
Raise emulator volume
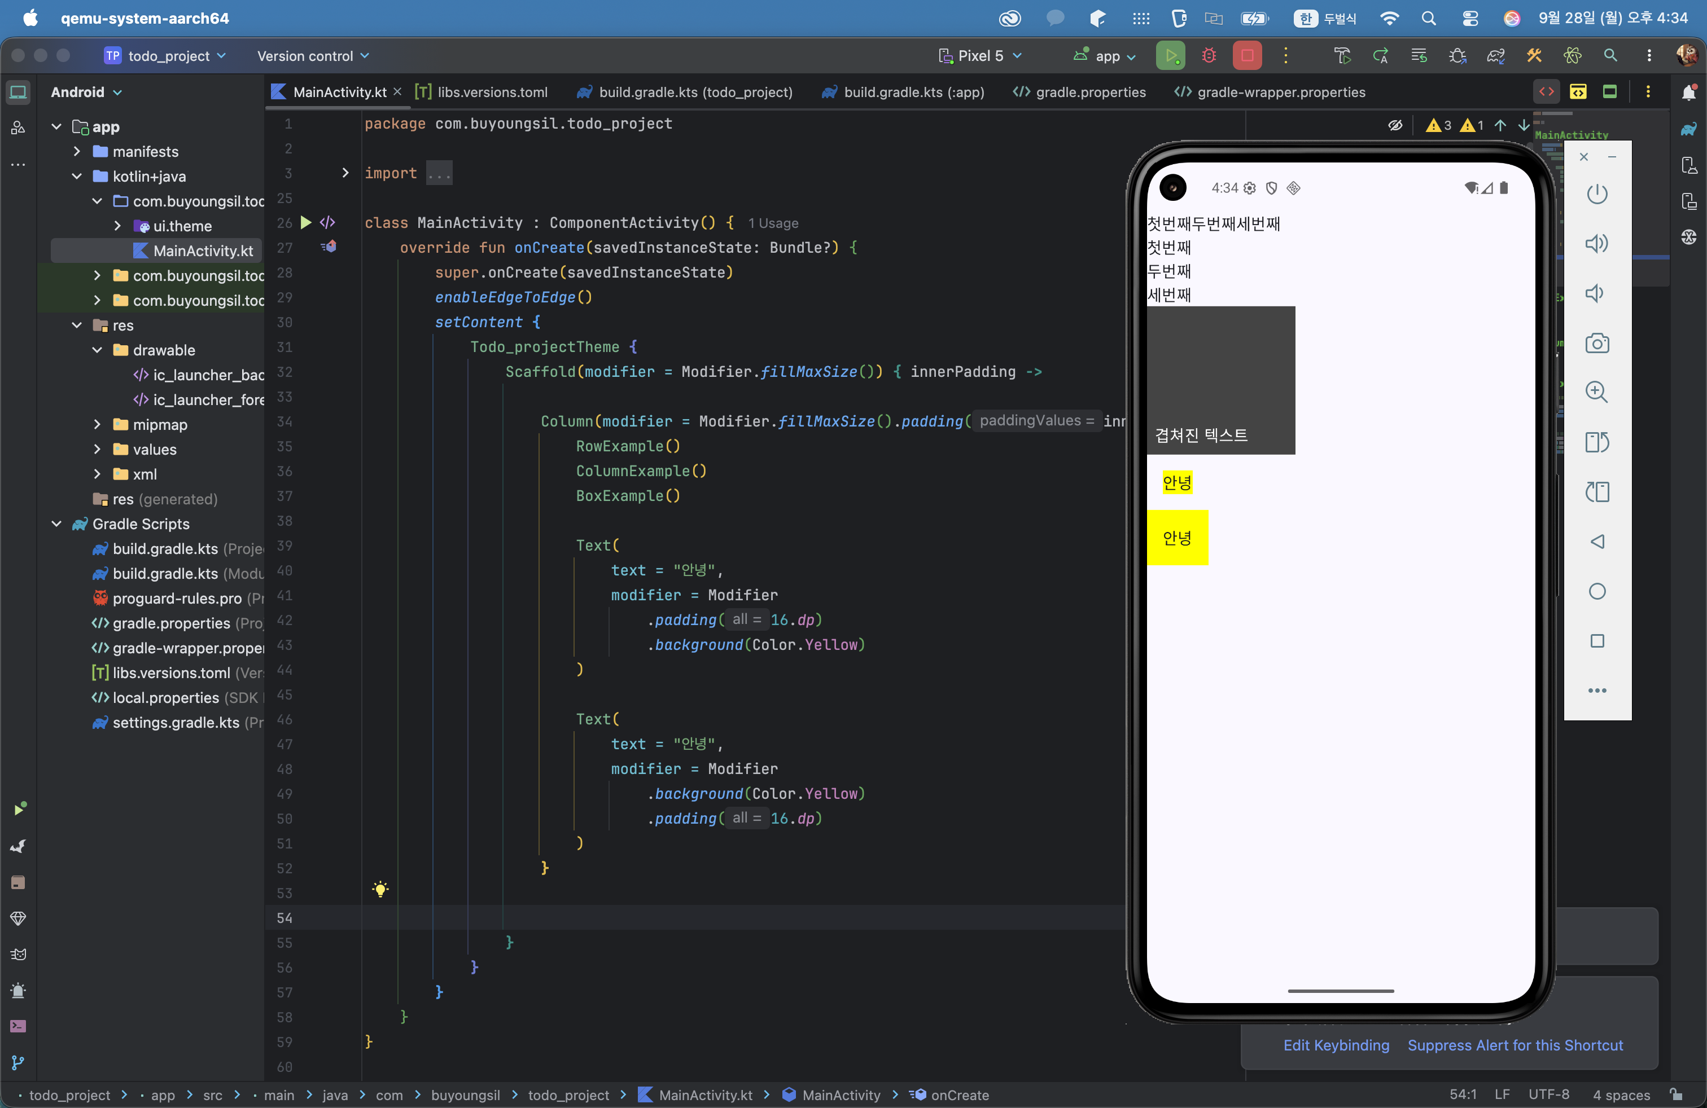[x=1596, y=244]
